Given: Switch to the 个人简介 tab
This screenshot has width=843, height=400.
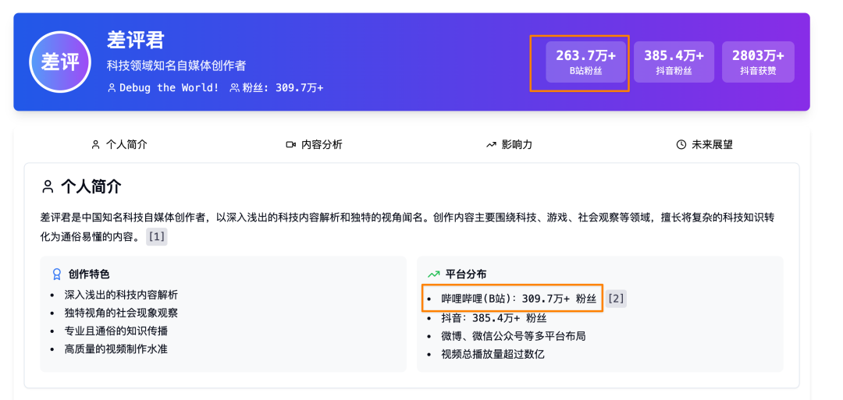Looking at the screenshot, I should coord(119,144).
